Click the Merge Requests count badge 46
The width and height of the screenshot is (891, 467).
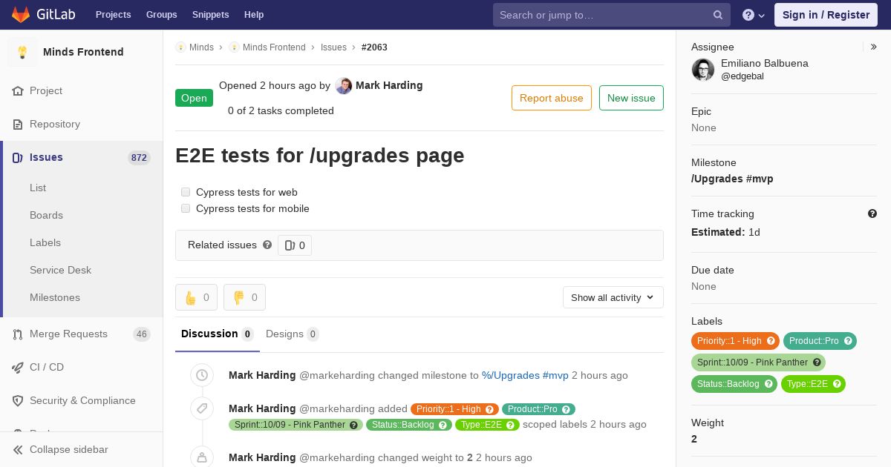coord(142,334)
